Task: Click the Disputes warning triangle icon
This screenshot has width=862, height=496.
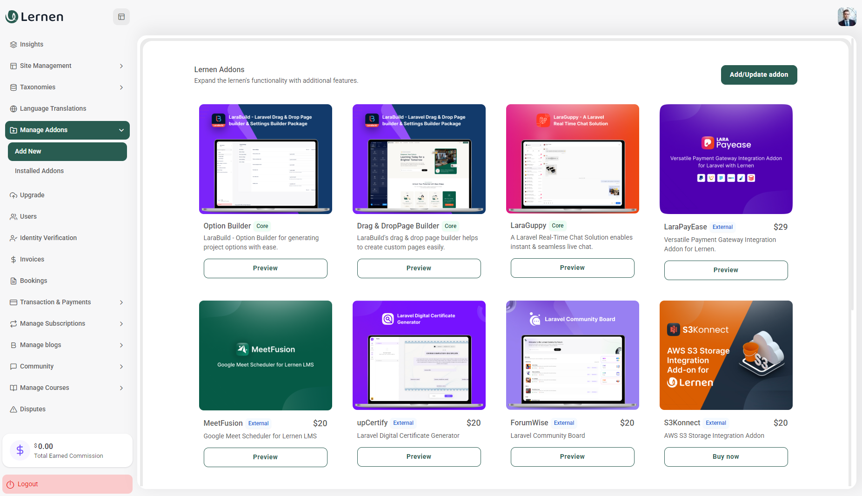Action: (13, 409)
